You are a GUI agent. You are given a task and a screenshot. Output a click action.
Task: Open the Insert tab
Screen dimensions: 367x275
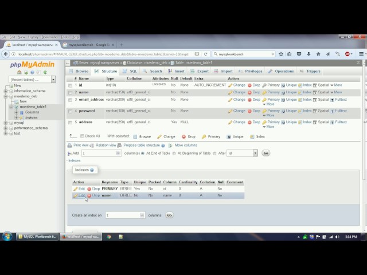click(176, 71)
